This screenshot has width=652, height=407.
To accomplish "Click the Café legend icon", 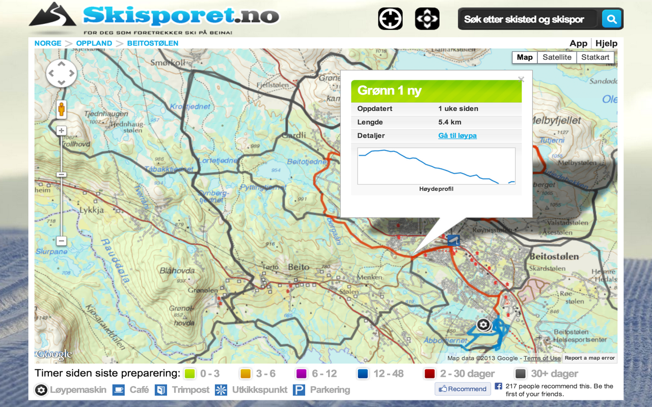I will click(118, 390).
